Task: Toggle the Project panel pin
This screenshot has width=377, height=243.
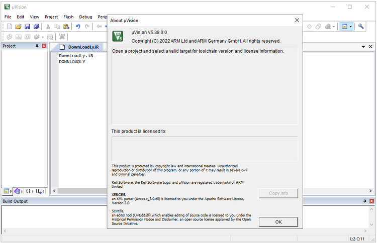Action: (37, 46)
